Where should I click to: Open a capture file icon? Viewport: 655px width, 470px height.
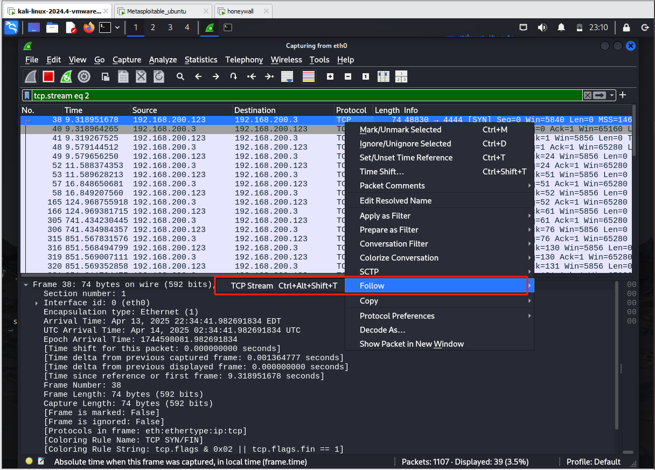106,76
